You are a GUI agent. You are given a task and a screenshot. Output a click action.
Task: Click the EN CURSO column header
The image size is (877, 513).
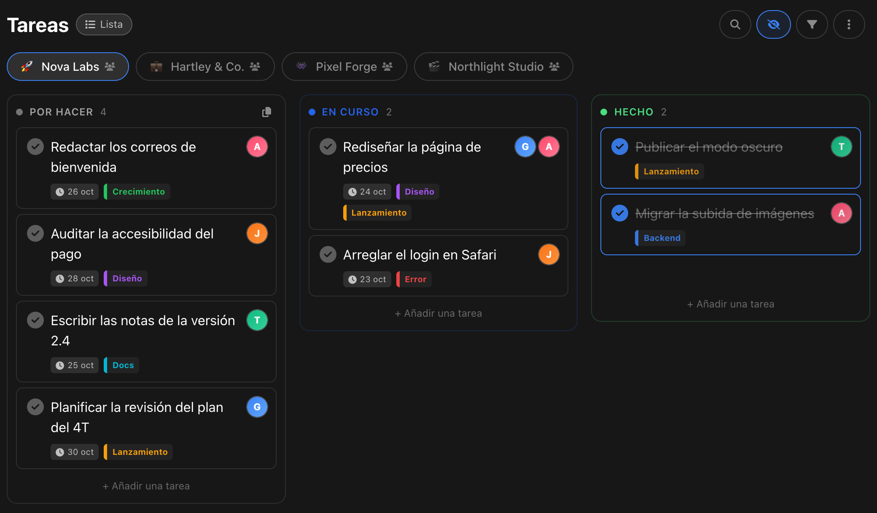(x=350, y=112)
